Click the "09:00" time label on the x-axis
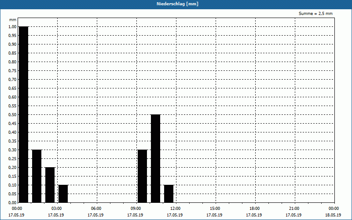Screen dimensions: 352x220 click(135, 209)
